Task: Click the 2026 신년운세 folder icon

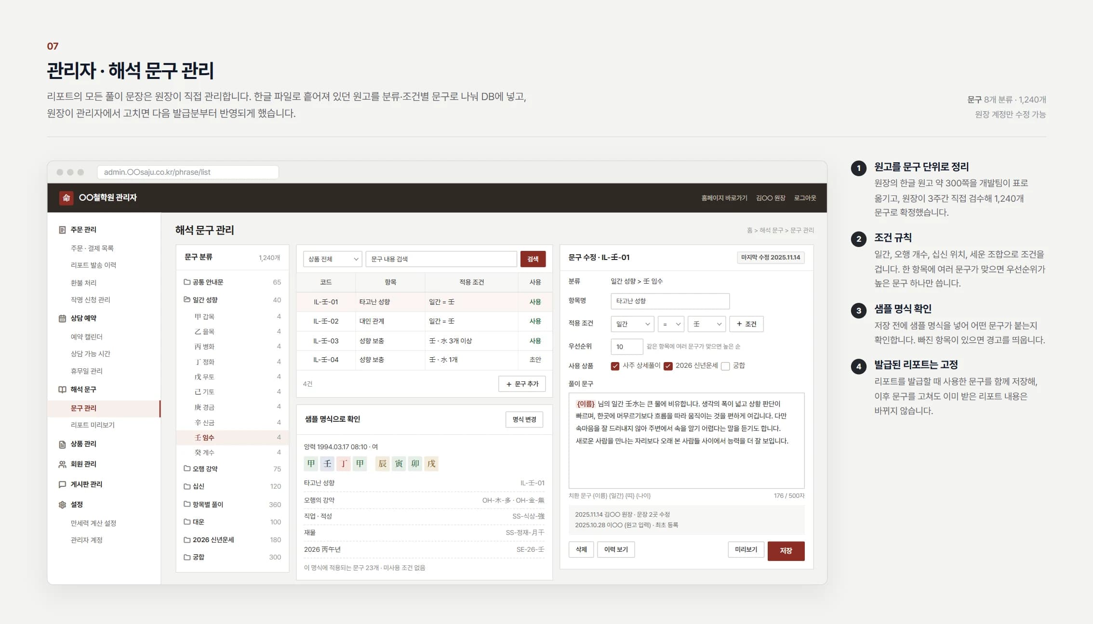Action: coord(187,540)
